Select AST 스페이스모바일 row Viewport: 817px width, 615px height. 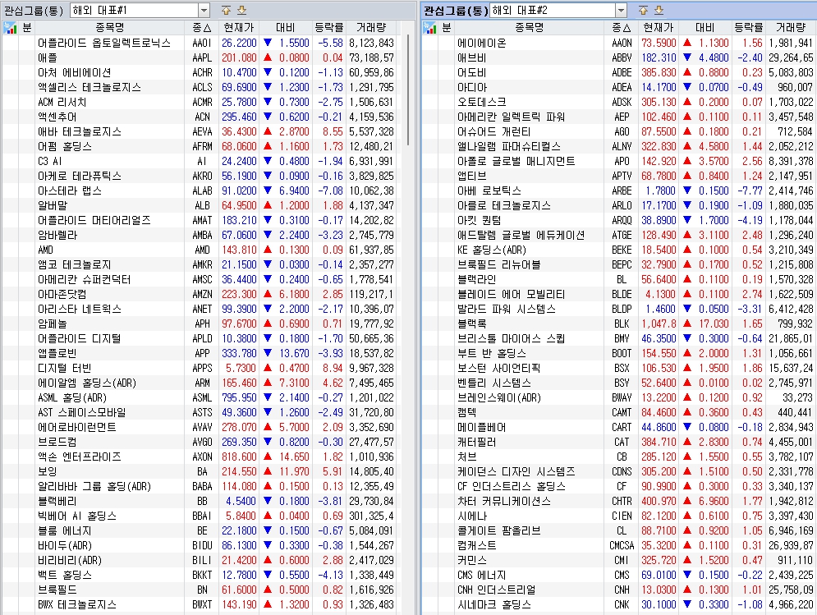point(198,412)
